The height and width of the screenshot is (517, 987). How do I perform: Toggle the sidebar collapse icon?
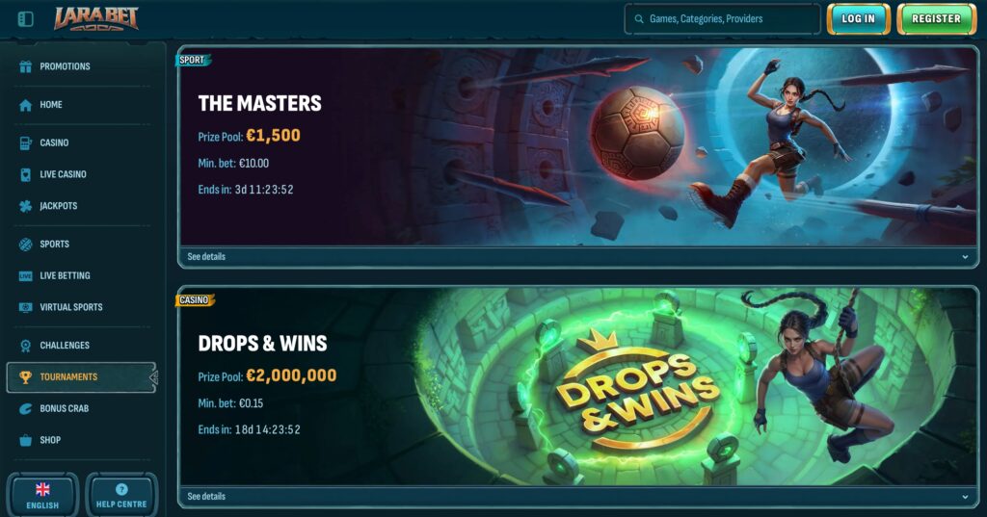click(26, 19)
